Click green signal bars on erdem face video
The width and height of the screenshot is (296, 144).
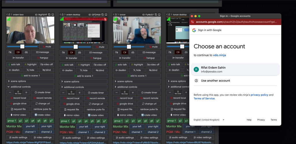pyautogui.click(x=8, y=19)
